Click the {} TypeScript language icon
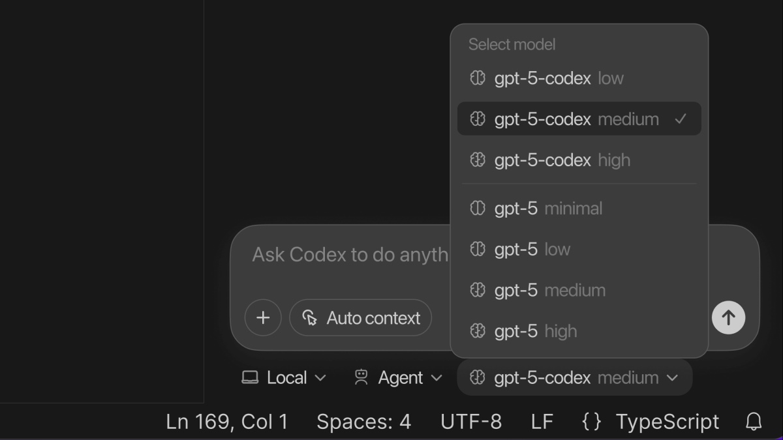Screen dimensions: 783x440 [591, 421]
